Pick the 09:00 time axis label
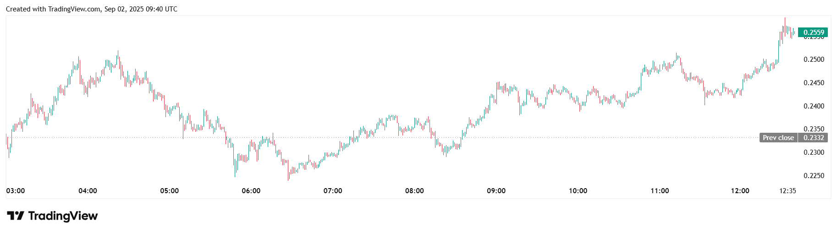The image size is (837, 233). [496, 191]
